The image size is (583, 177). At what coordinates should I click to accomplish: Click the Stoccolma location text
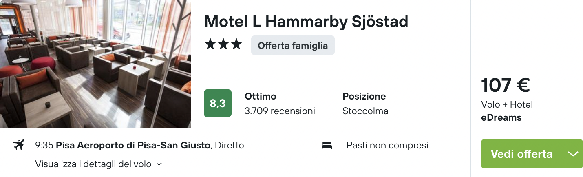[365, 111]
